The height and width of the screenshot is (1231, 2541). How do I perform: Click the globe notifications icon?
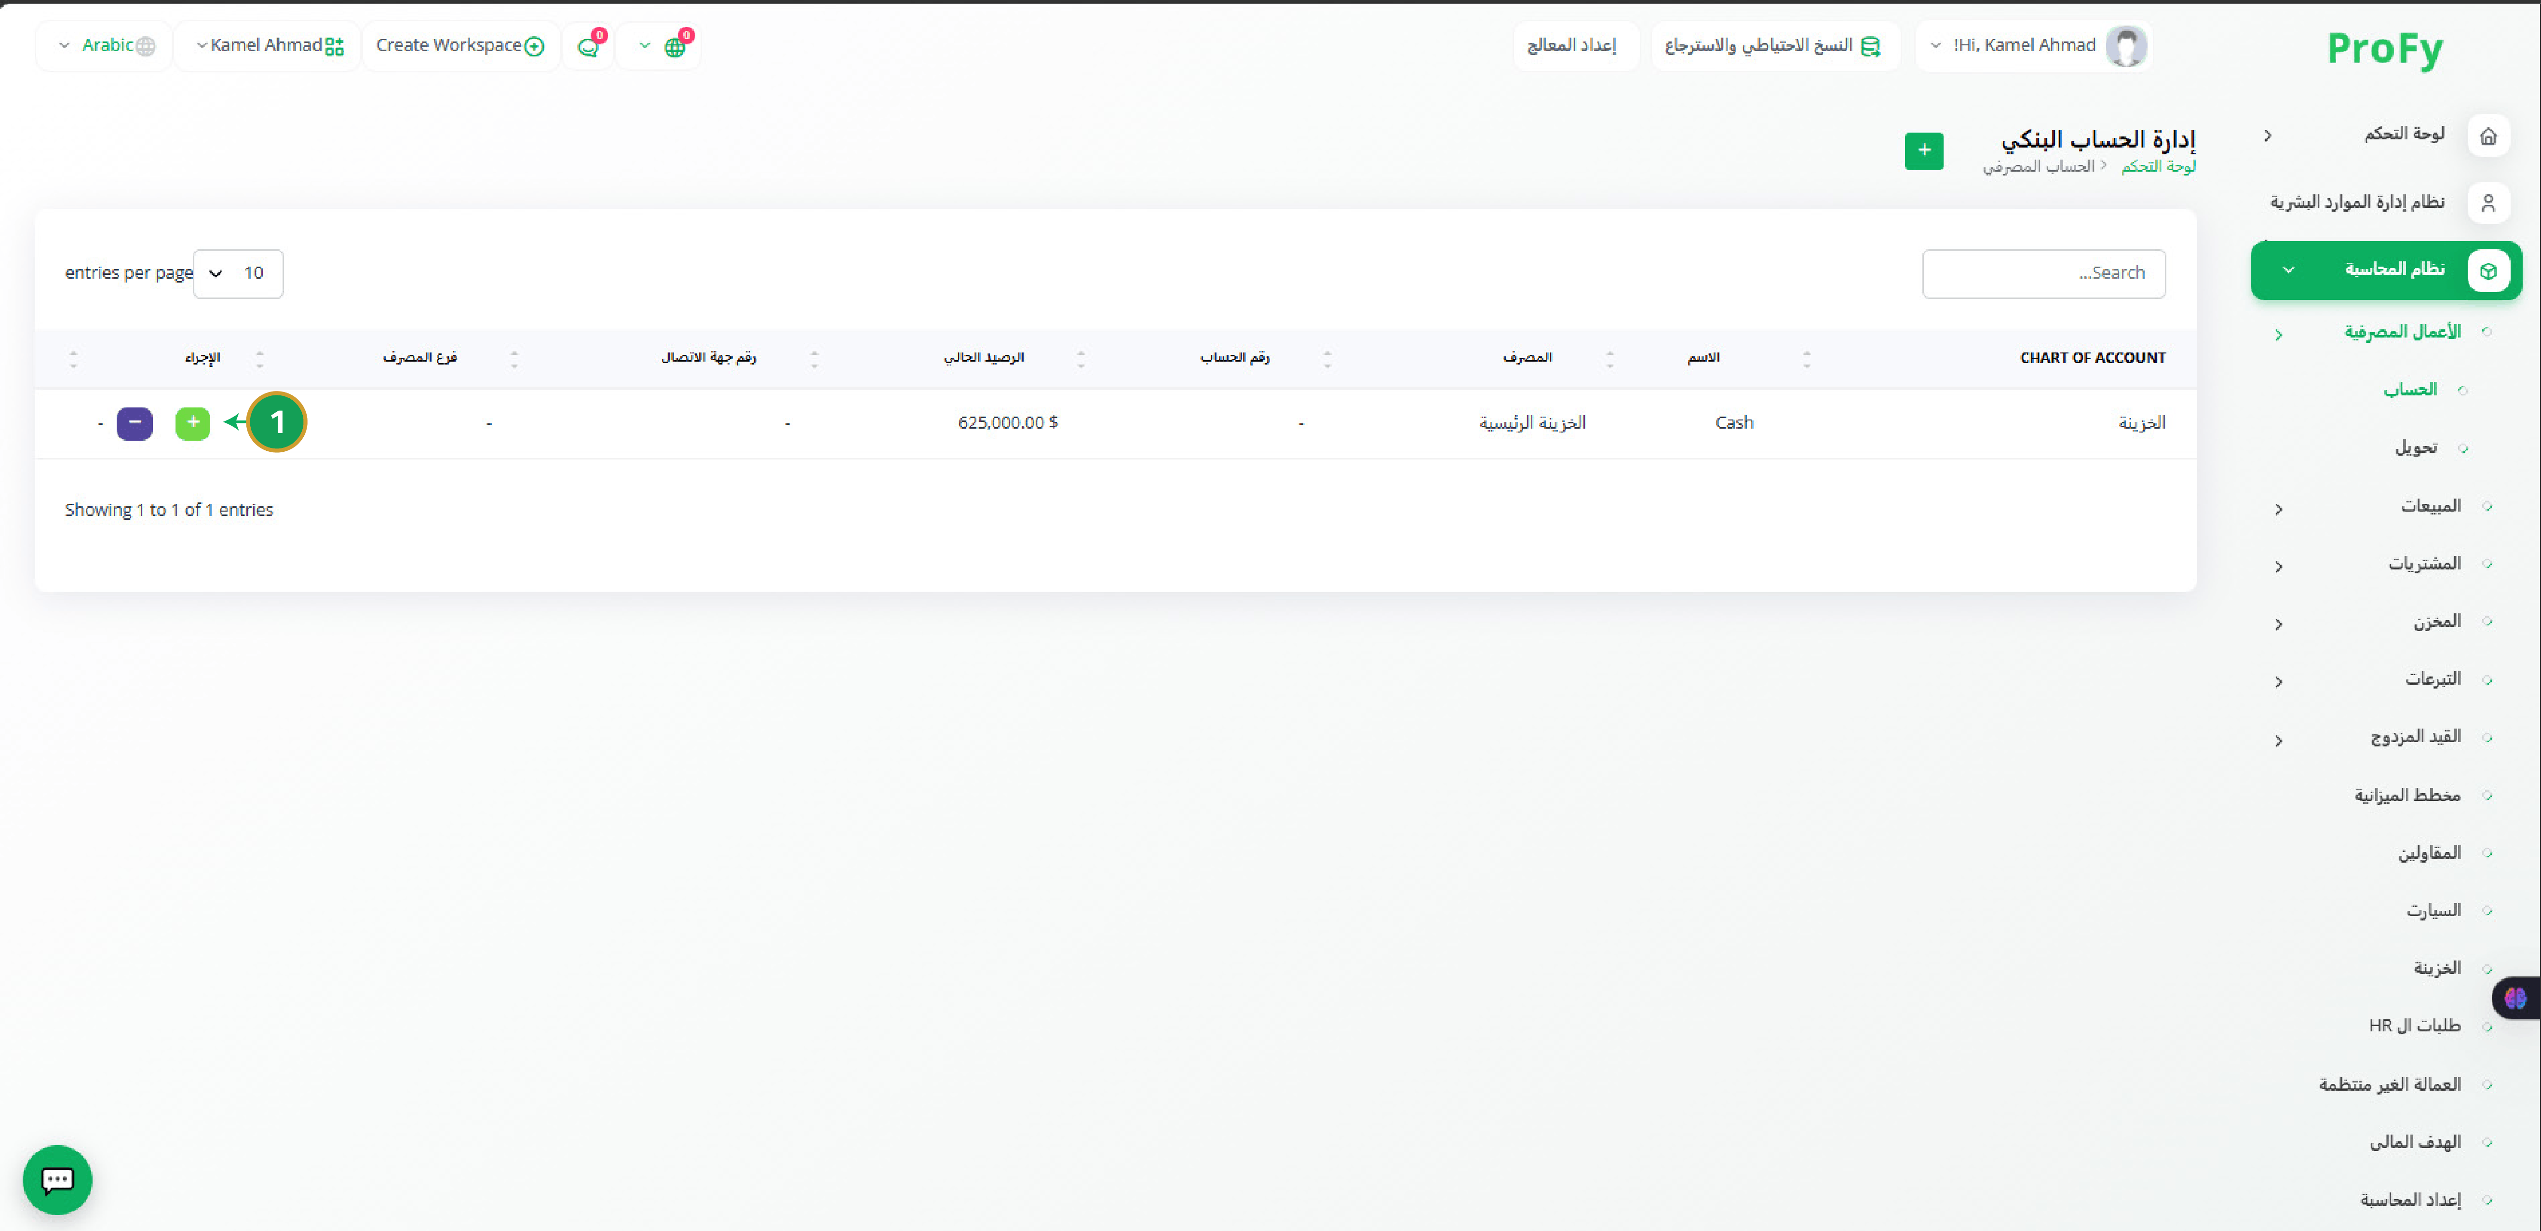coord(675,46)
